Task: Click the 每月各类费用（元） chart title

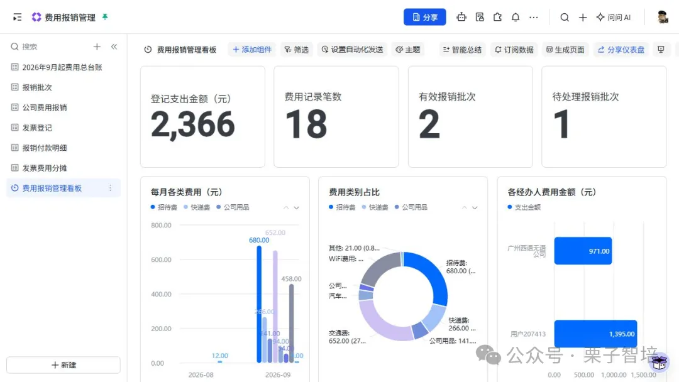Action: [186, 192]
